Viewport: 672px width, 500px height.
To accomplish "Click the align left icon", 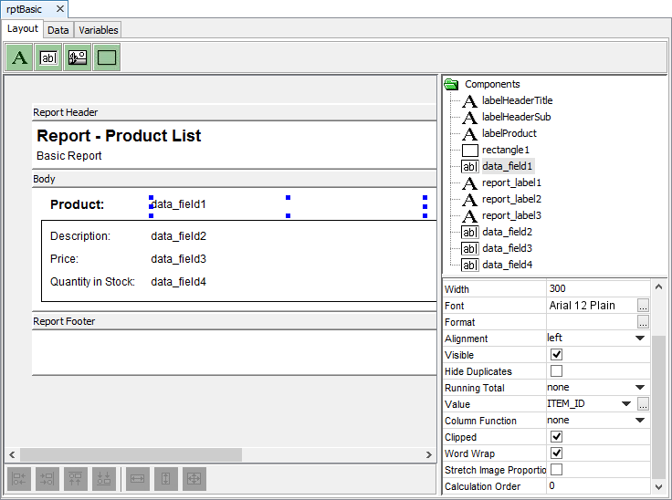I will [x=20, y=478].
